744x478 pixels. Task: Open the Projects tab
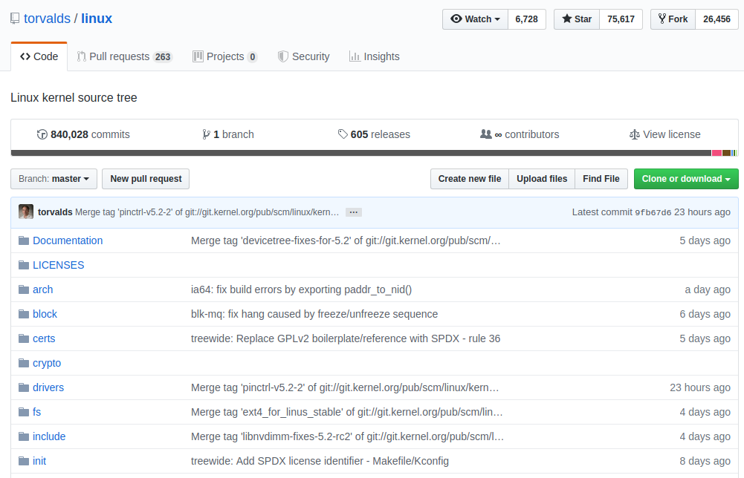pos(225,56)
